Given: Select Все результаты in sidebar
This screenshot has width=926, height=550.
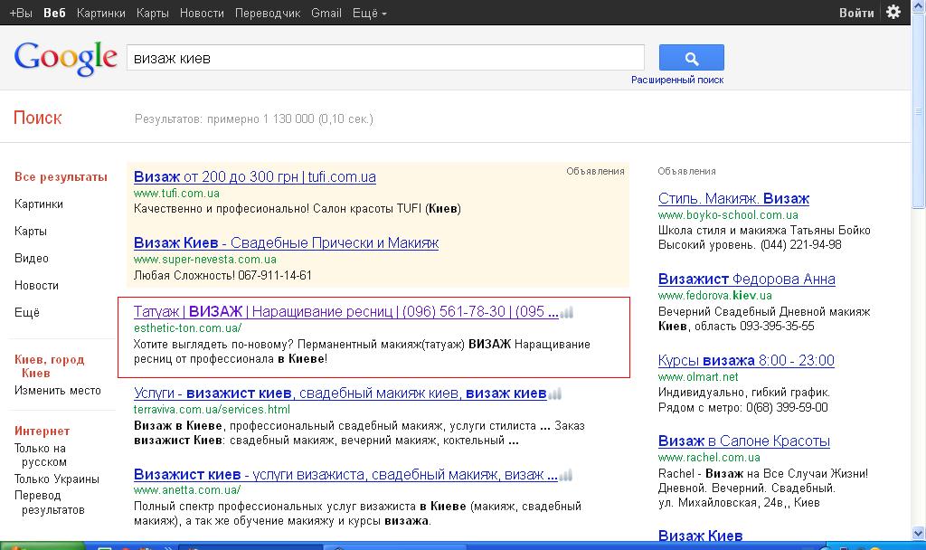Looking at the screenshot, I should (x=61, y=176).
